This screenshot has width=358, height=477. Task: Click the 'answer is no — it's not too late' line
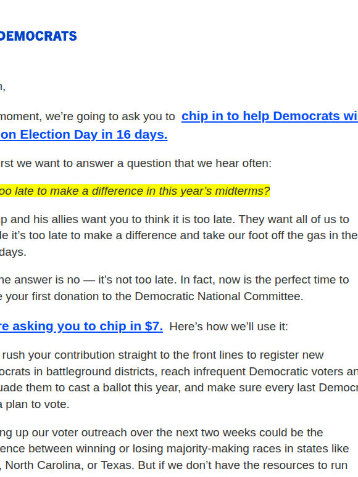[x=174, y=280]
